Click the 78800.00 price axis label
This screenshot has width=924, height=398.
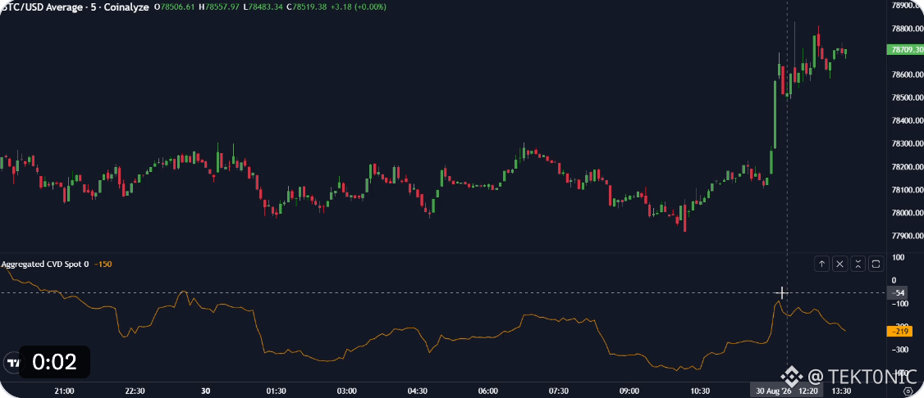click(x=906, y=28)
